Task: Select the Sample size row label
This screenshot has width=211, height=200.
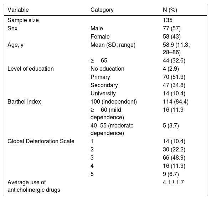Action: [23, 20]
